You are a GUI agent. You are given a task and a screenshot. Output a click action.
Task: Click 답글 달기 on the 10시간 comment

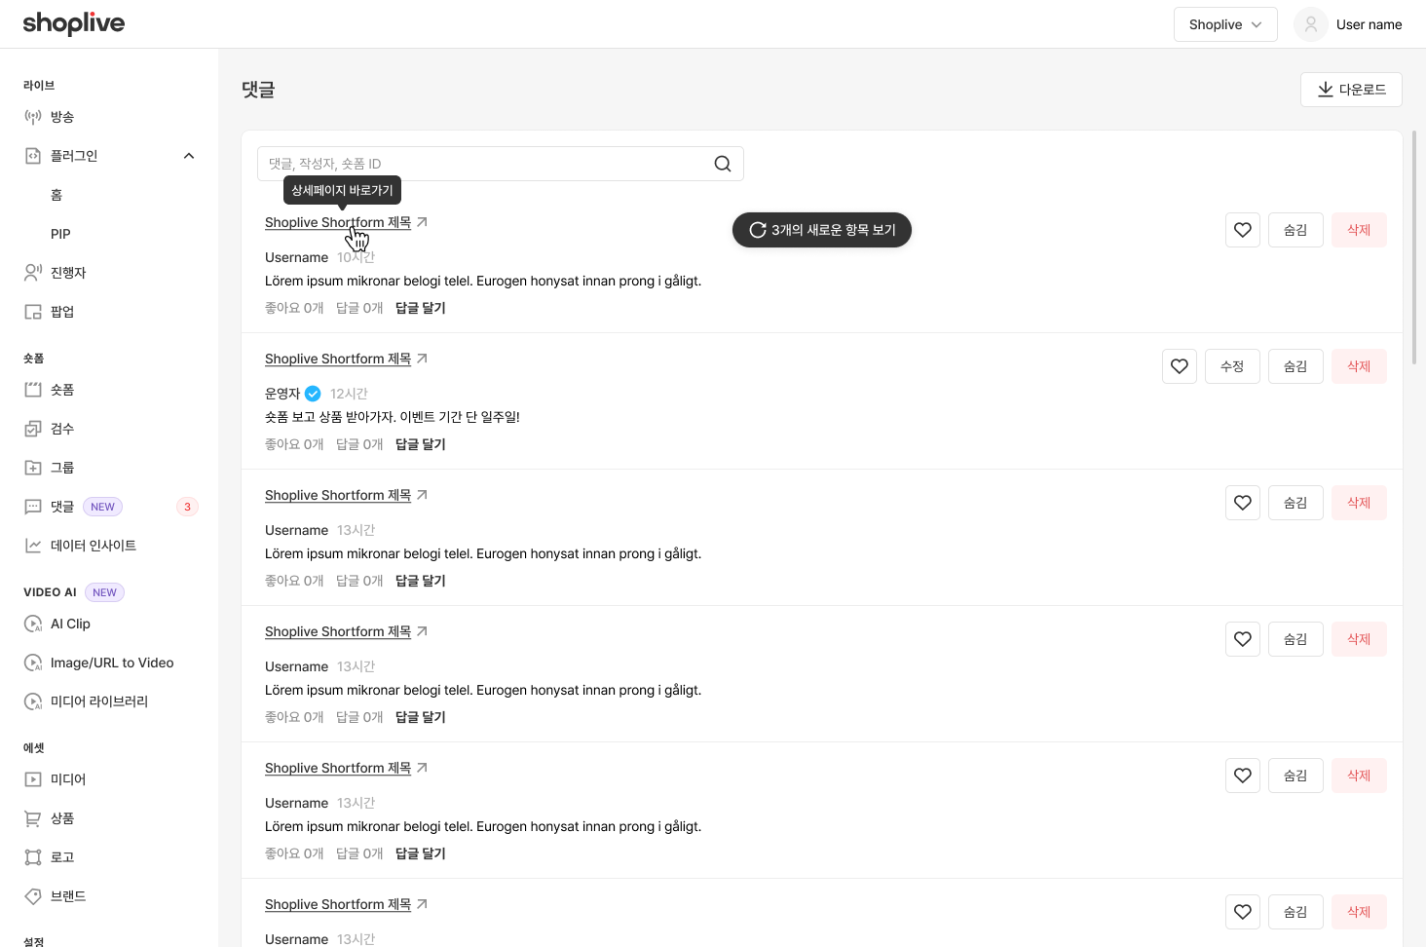coord(421,308)
